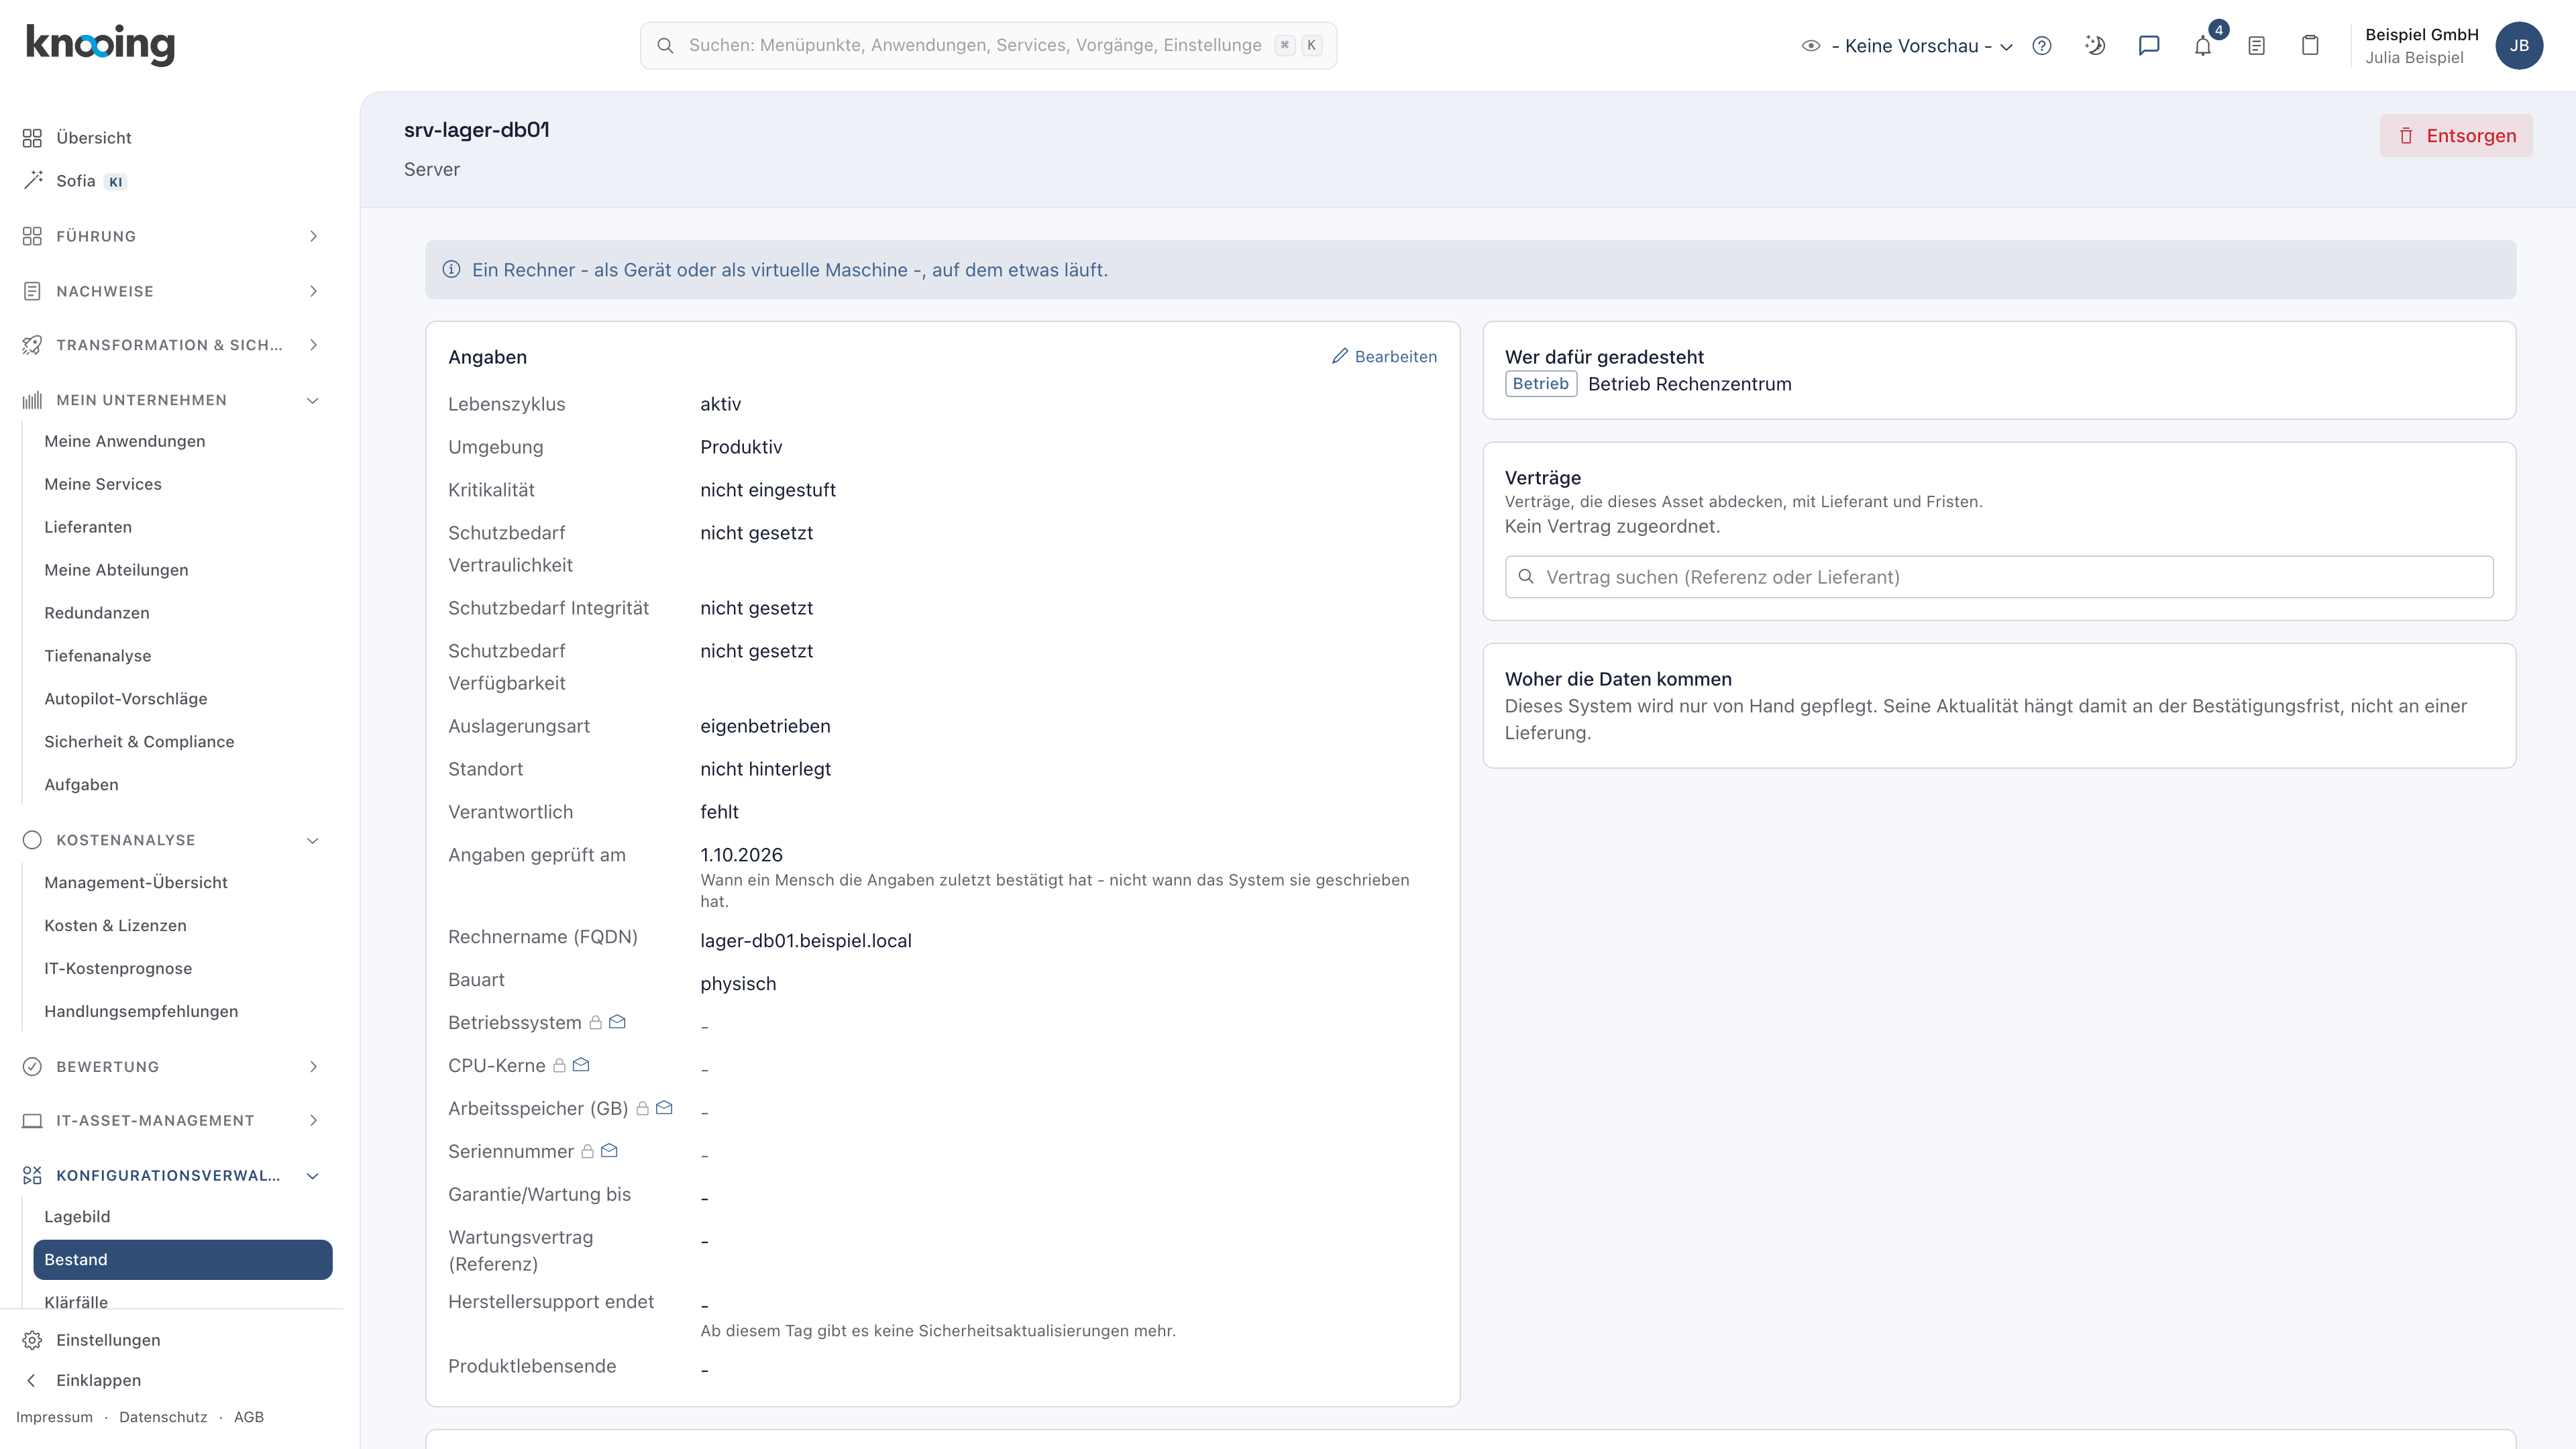Open the help question-mark icon
This screenshot has width=2576, height=1449.
pos(2042,45)
